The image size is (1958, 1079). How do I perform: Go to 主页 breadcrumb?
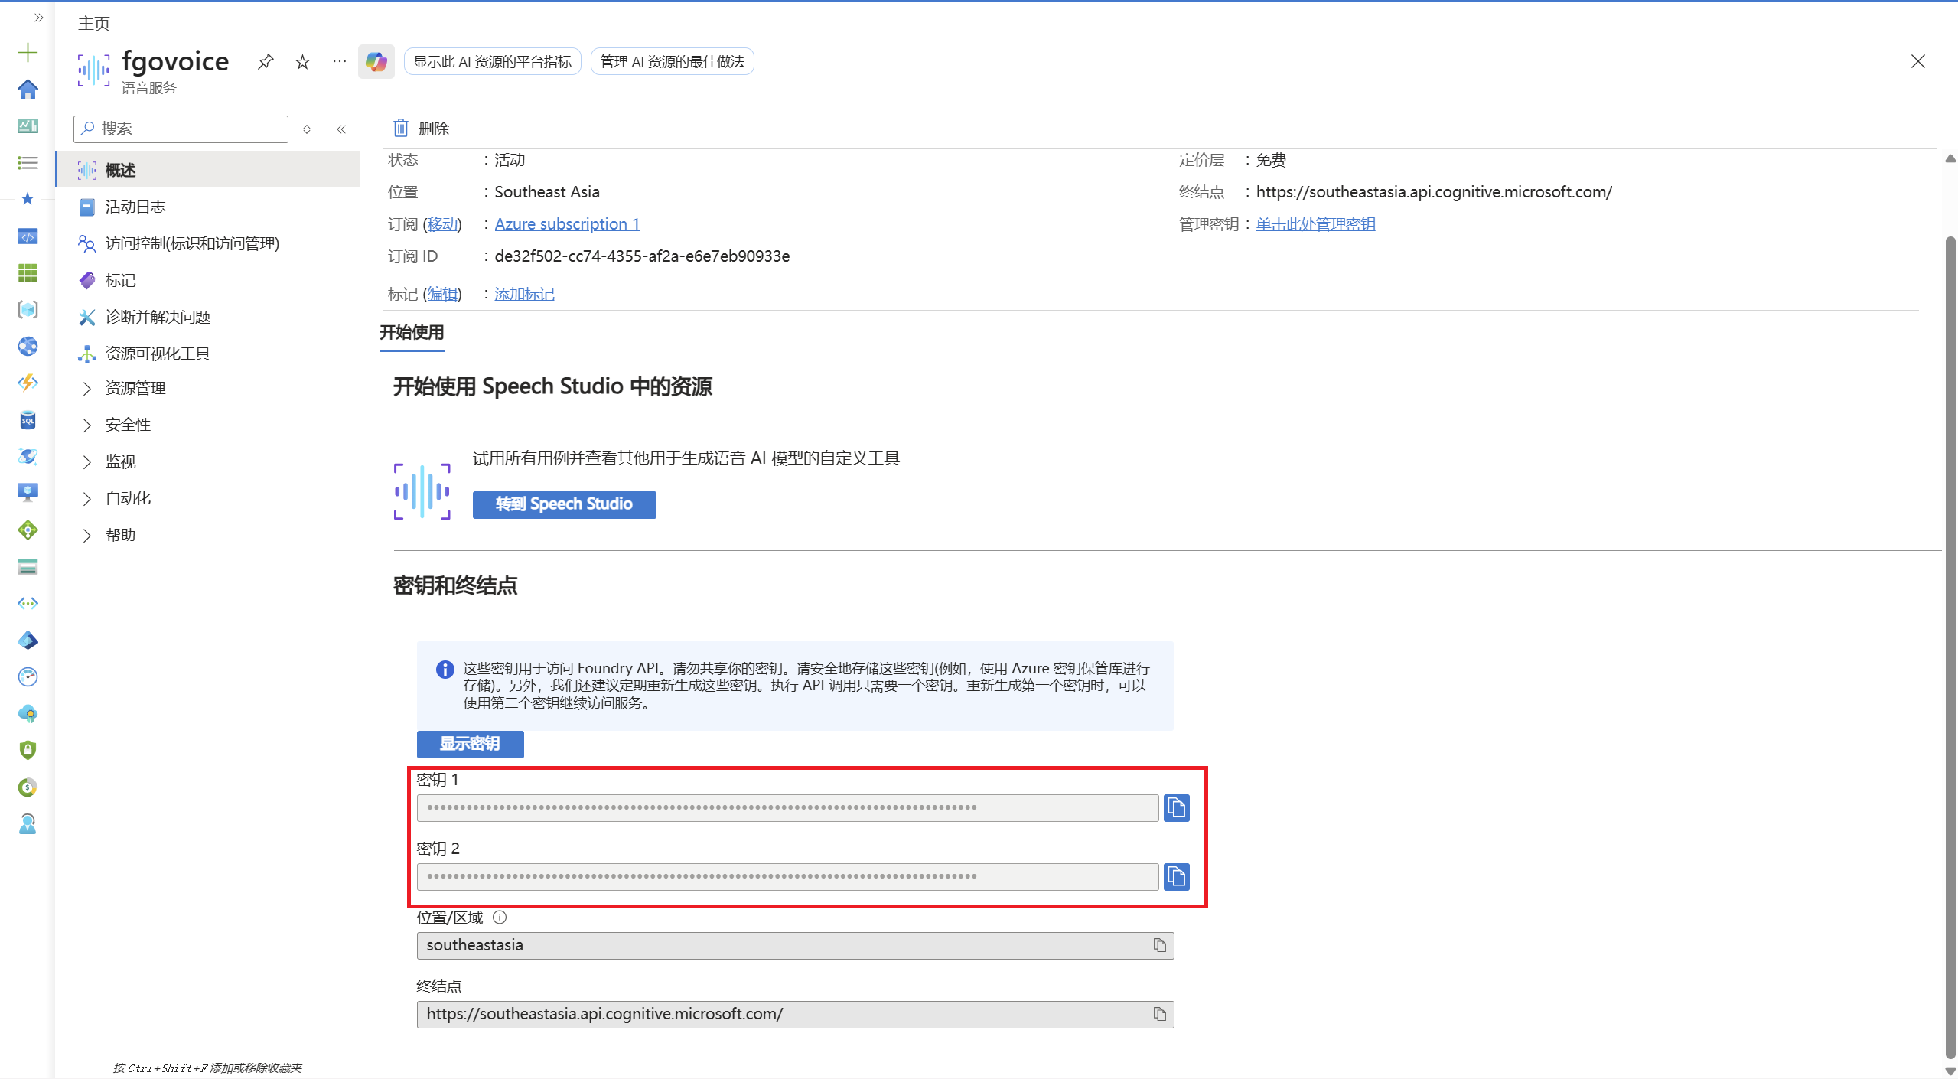(x=94, y=24)
